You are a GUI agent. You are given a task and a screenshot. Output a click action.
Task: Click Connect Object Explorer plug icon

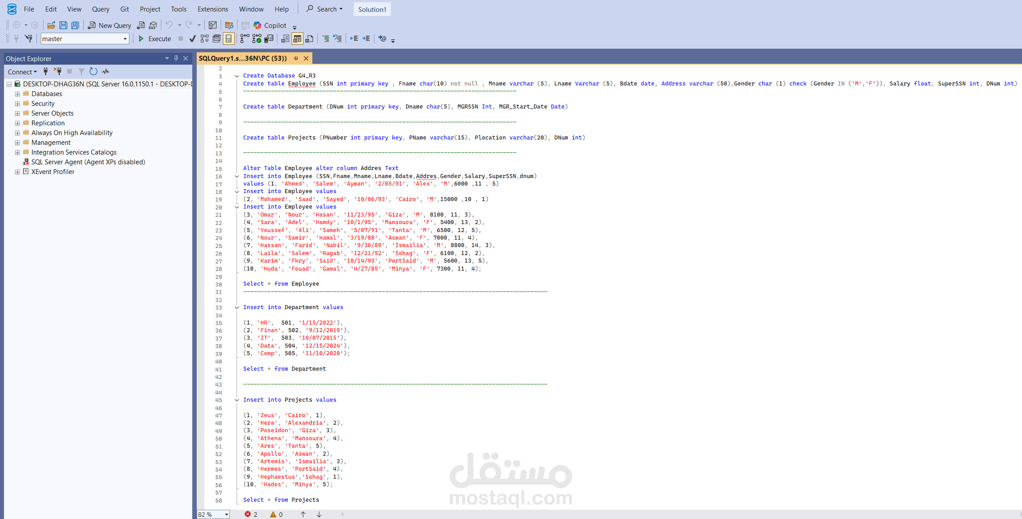point(46,71)
